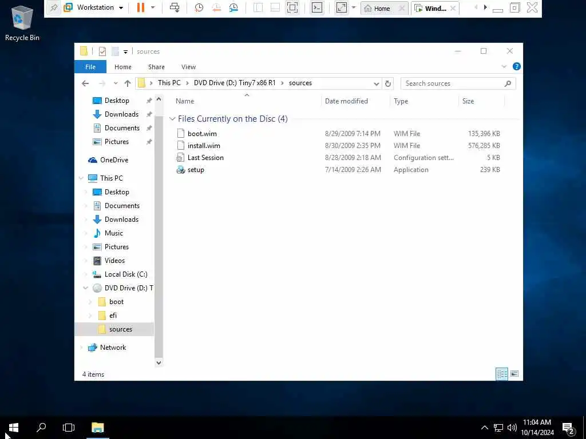Open OneDrive in the navigation pane

click(114, 160)
